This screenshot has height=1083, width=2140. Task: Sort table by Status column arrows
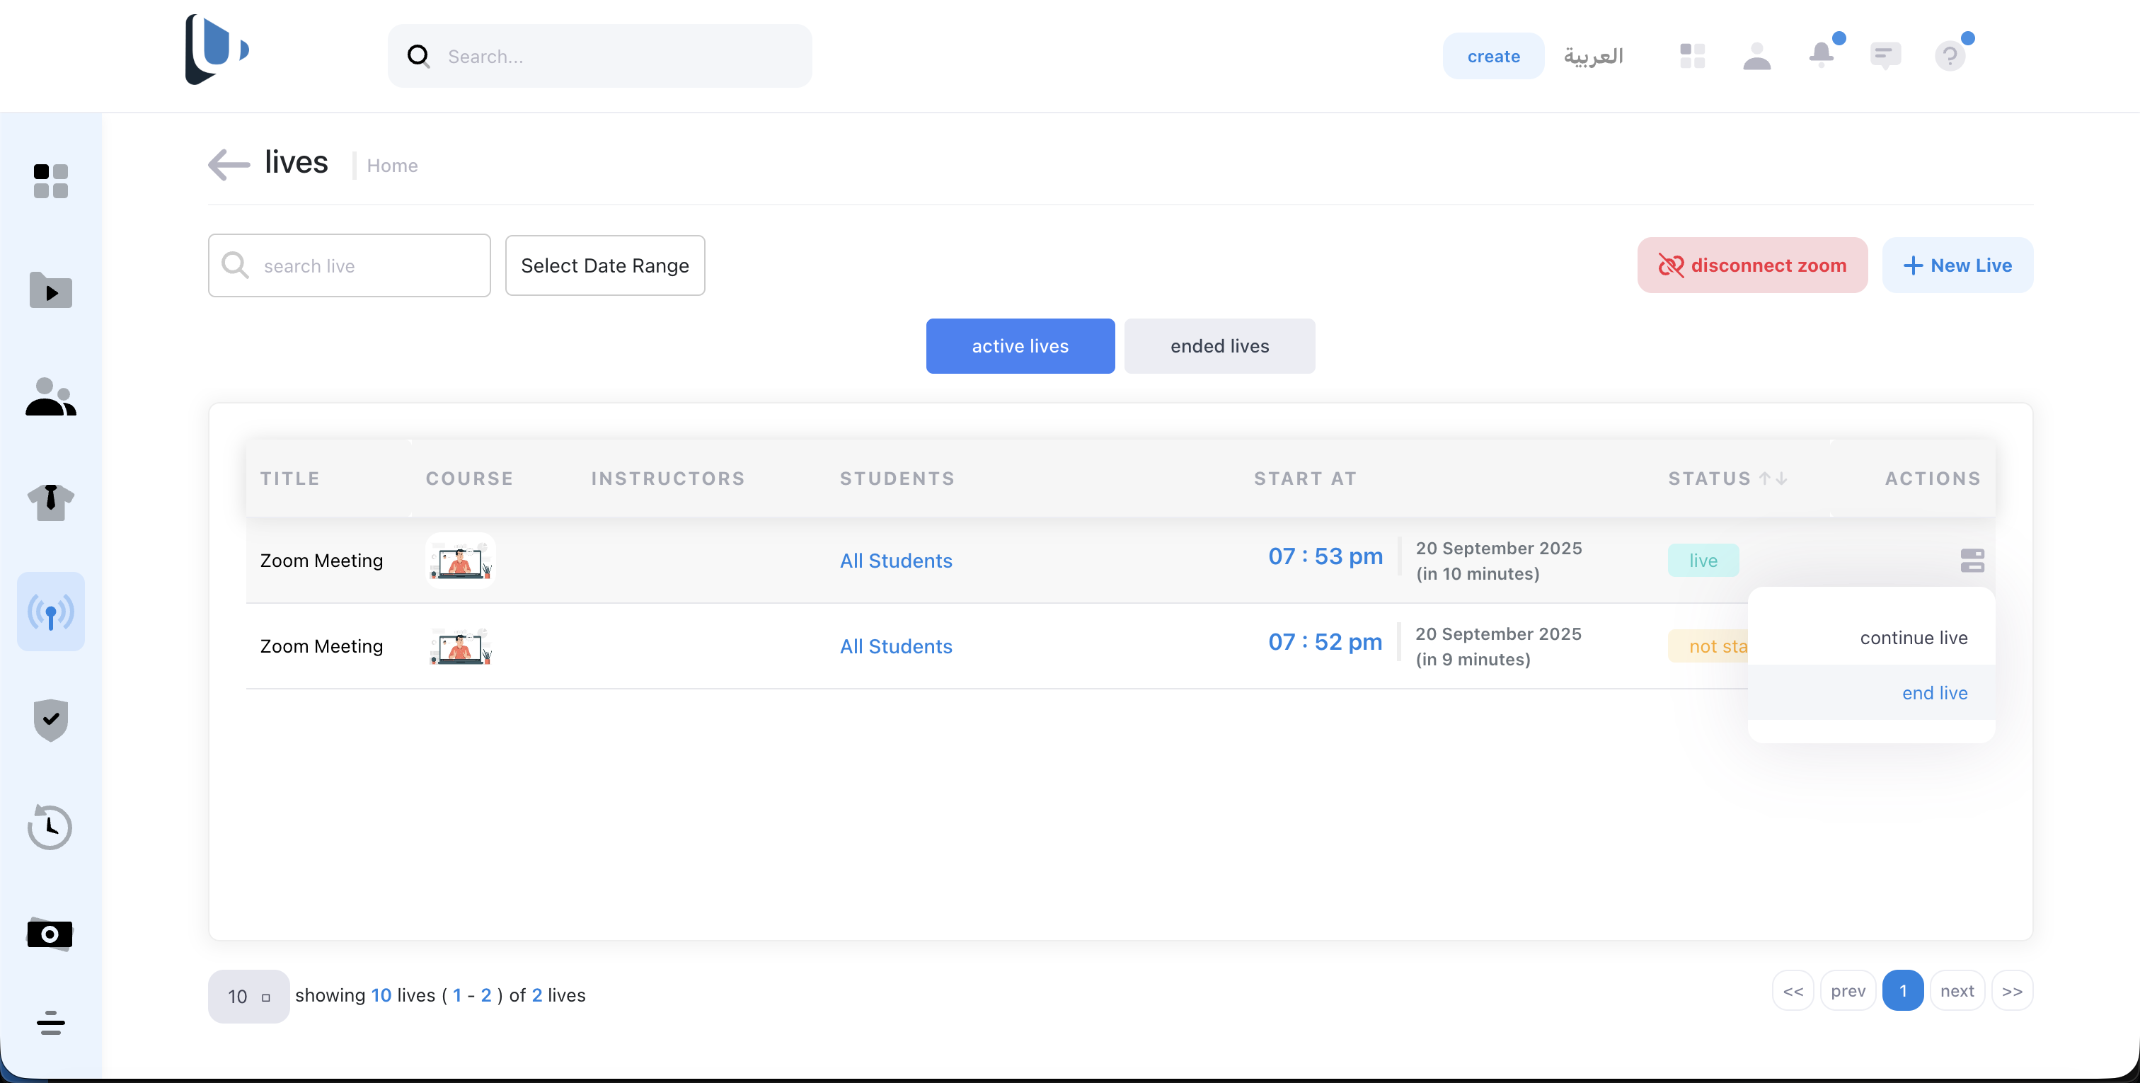point(1773,478)
